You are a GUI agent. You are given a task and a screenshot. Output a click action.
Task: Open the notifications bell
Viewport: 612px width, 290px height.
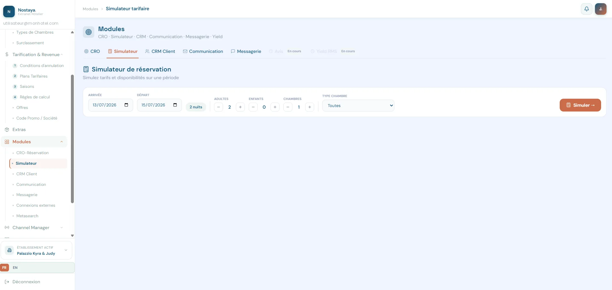pyautogui.click(x=586, y=9)
